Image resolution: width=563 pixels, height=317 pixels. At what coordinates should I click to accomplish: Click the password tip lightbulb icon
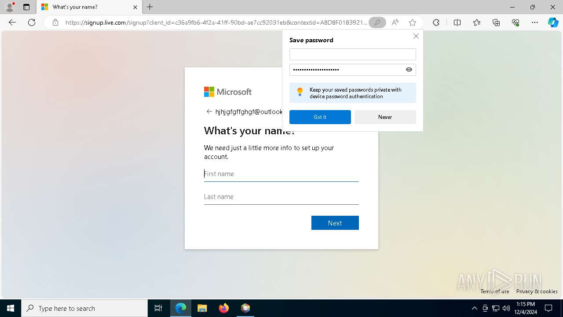[300, 92]
